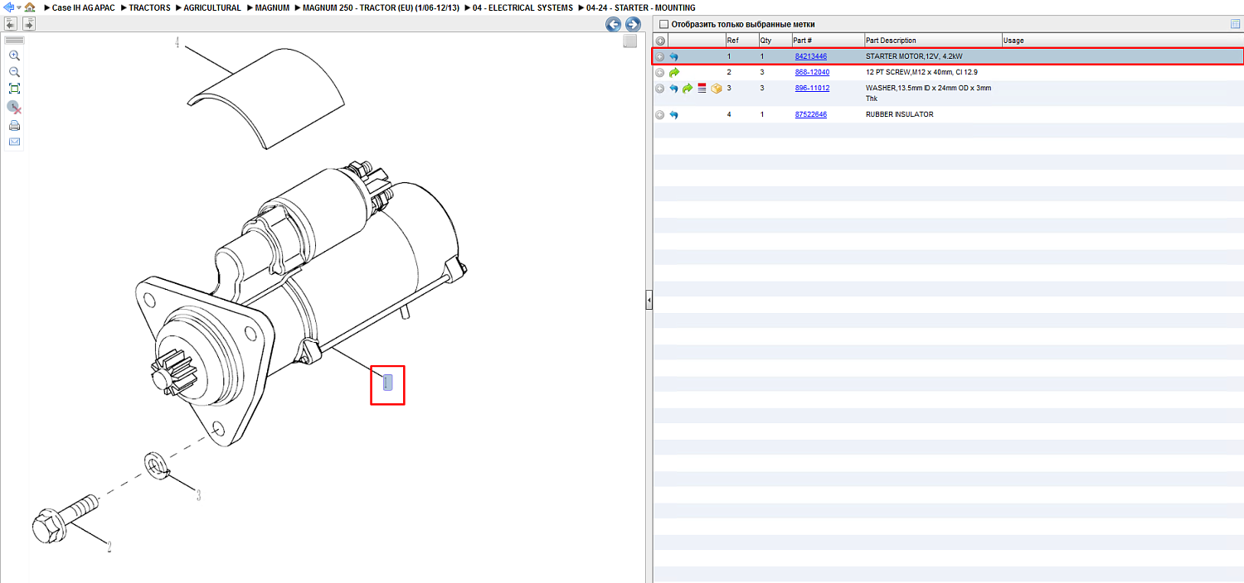The width and height of the screenshot is (1244, 583).
Task: Select callout number 2 near the screw
Action: (108, 546)
